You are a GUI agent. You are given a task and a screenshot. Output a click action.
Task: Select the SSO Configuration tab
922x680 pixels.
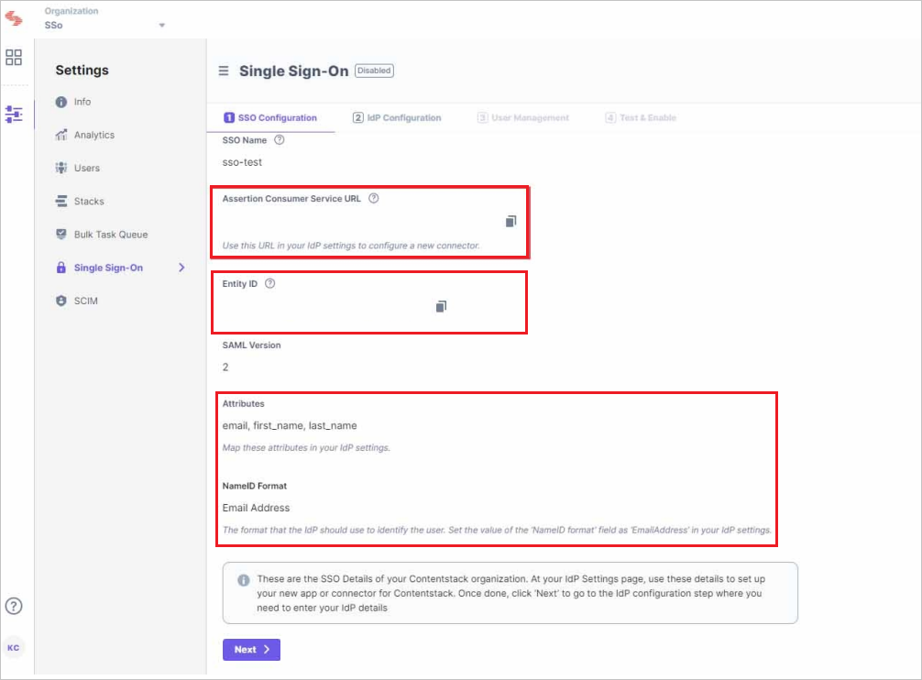(x=270, y=118)
